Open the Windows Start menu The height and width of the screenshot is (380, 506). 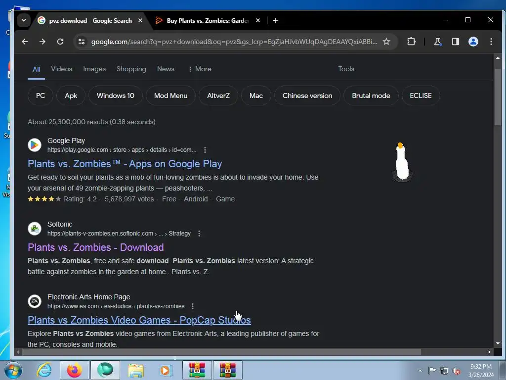click(x=13, y=370)
